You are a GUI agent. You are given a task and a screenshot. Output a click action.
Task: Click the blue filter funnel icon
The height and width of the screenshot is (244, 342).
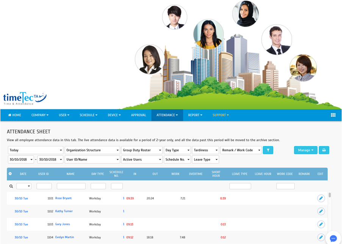coord(268,150)
